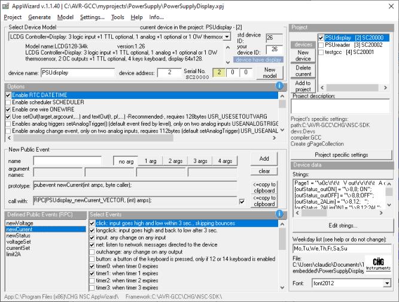Toggle Enable one wire ONEWIRE
The image size is (399, 302).
point(8,109)
